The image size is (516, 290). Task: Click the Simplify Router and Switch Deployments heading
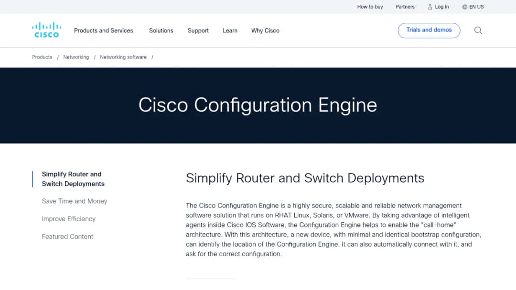click(305, 178)
